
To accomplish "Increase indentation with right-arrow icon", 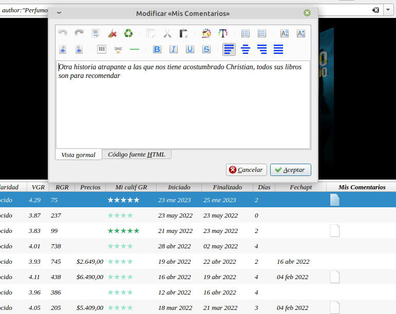I will point(63,49).
